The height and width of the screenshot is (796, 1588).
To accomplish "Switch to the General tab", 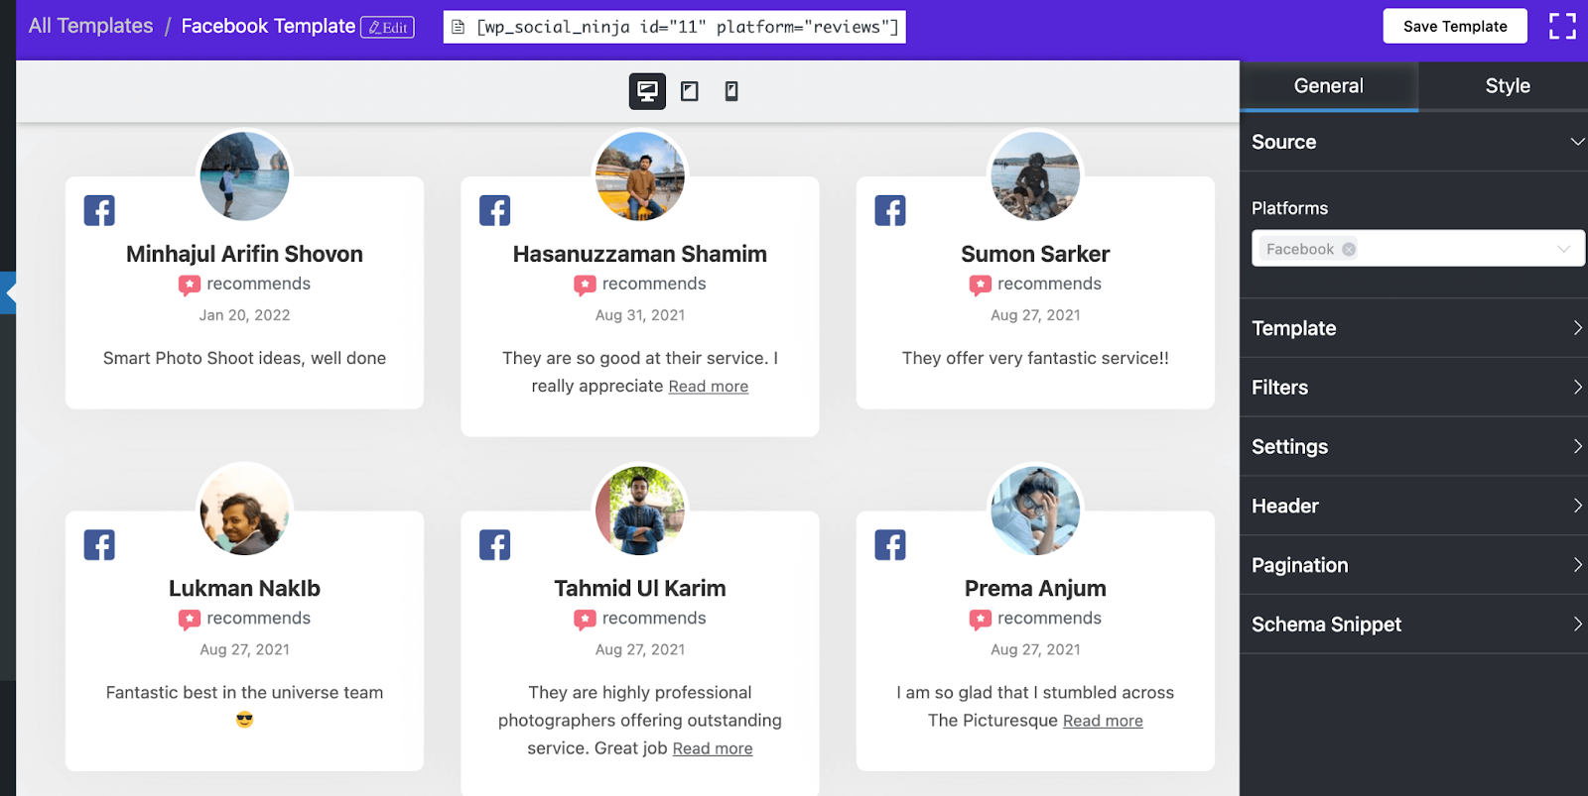I will coord(1328,86).
